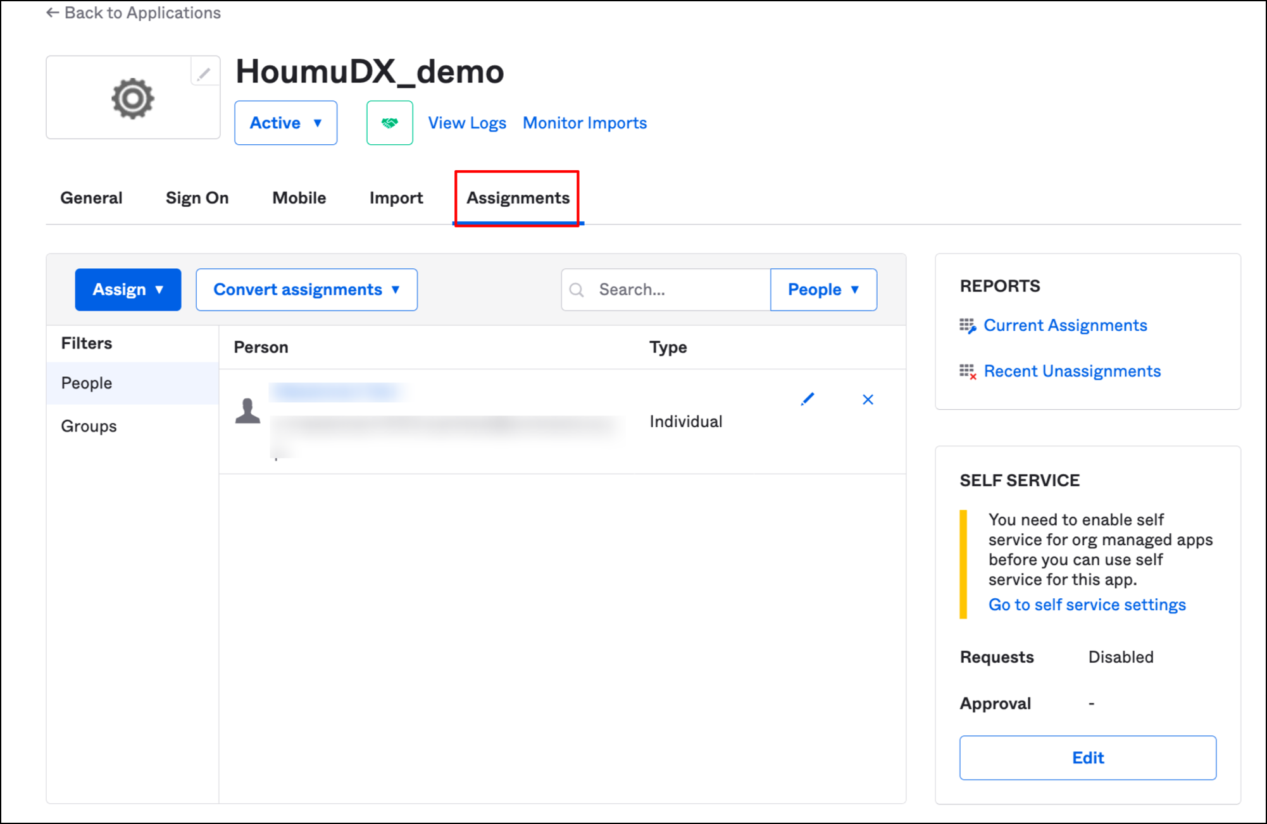Viewport: 1267px width, 824px height.
Task: Remove the individual assignment with X icon
Action: click(x=868, y=399)
